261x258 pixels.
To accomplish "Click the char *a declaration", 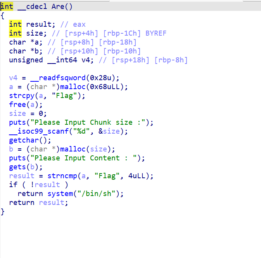I will 26,42.
